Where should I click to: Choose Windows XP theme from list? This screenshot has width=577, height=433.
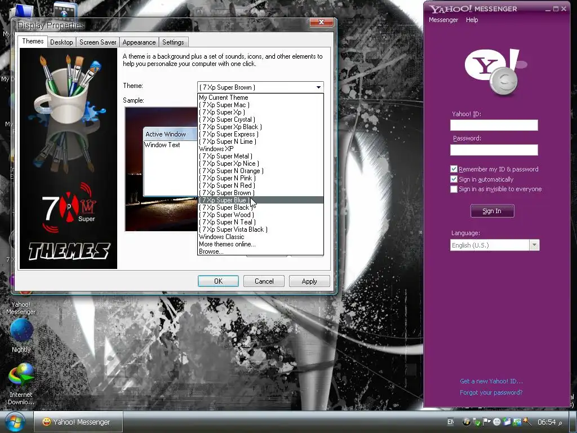pyautogui.click(x=260, y=149)
